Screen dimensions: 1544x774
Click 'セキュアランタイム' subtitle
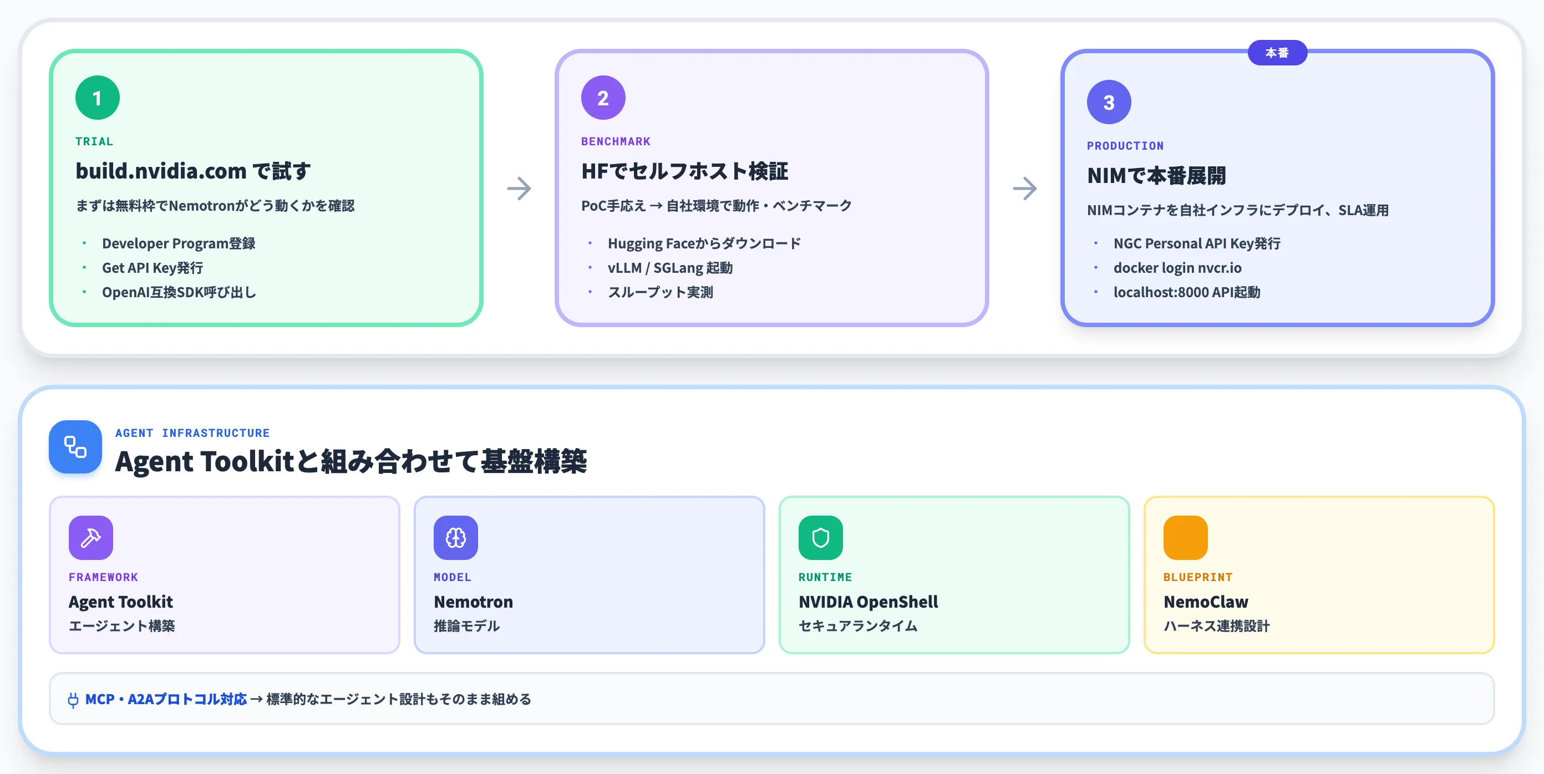pos(858,626)
